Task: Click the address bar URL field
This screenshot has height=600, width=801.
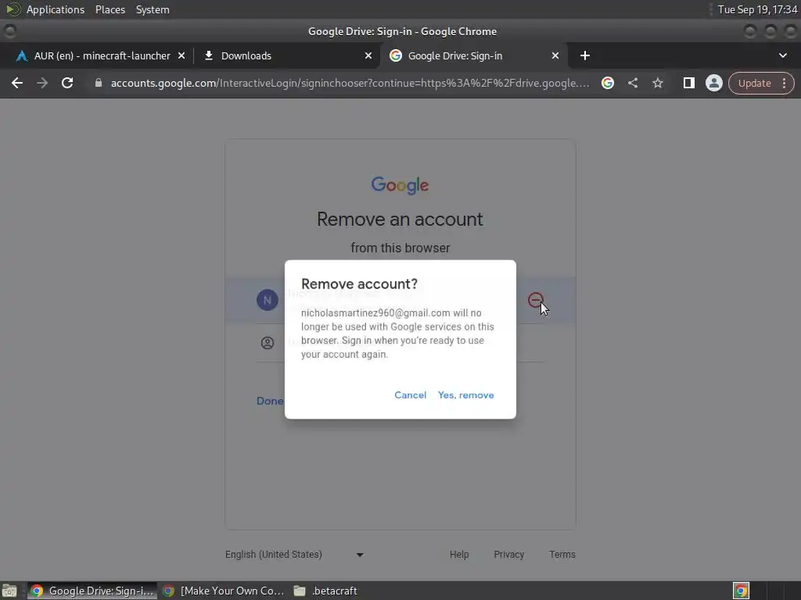Action: pos(350,83)
